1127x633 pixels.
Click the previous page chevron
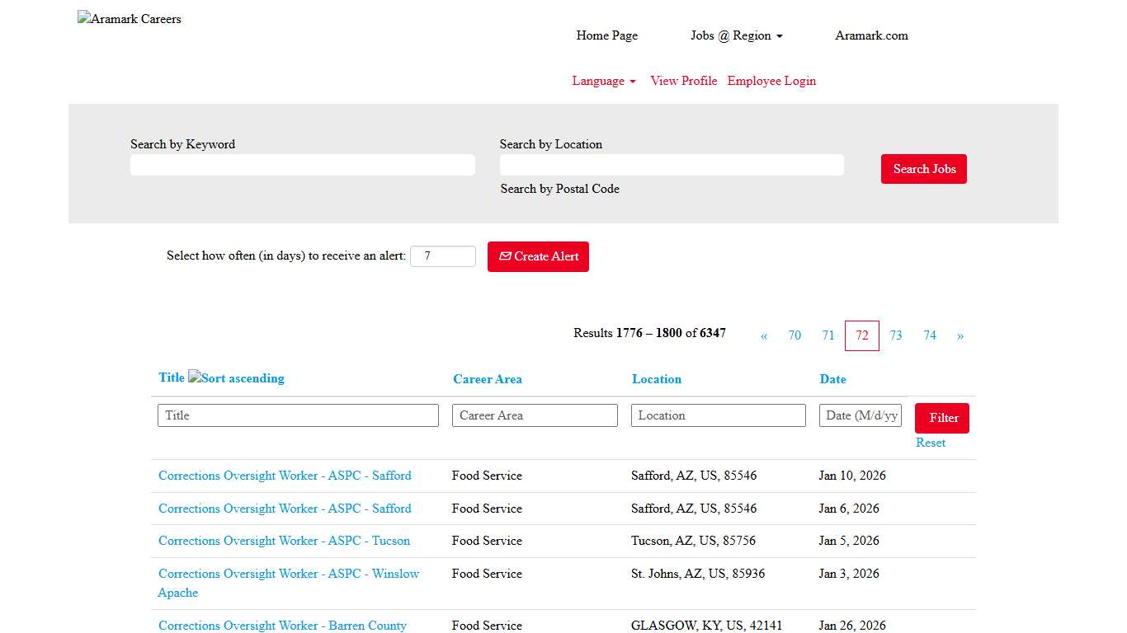point(763,335)
